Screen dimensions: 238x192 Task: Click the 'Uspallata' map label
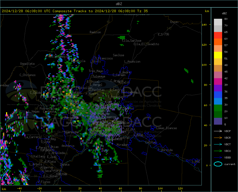pyautogui.click(x=27, y=64)
